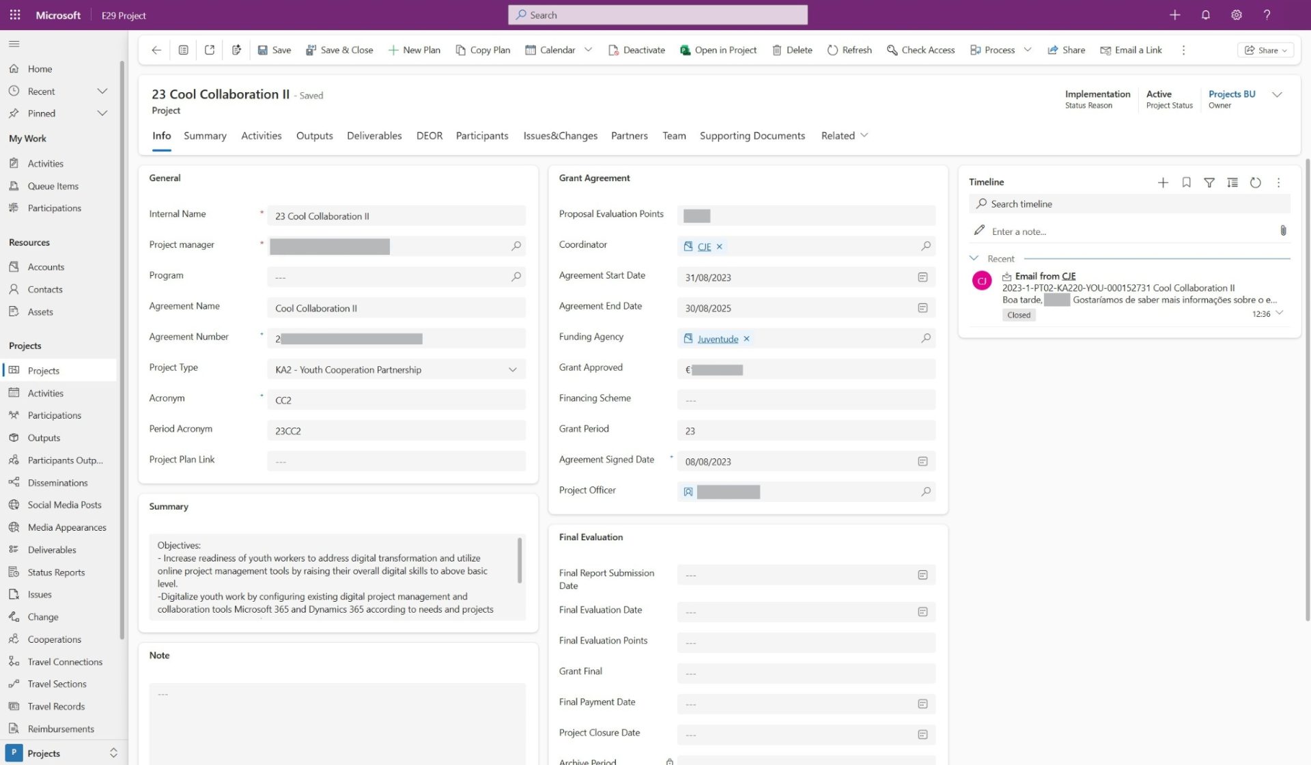Open the Issues&Changes tab
Viewport: 1311px width, 765px height.
tap(560, 135)
